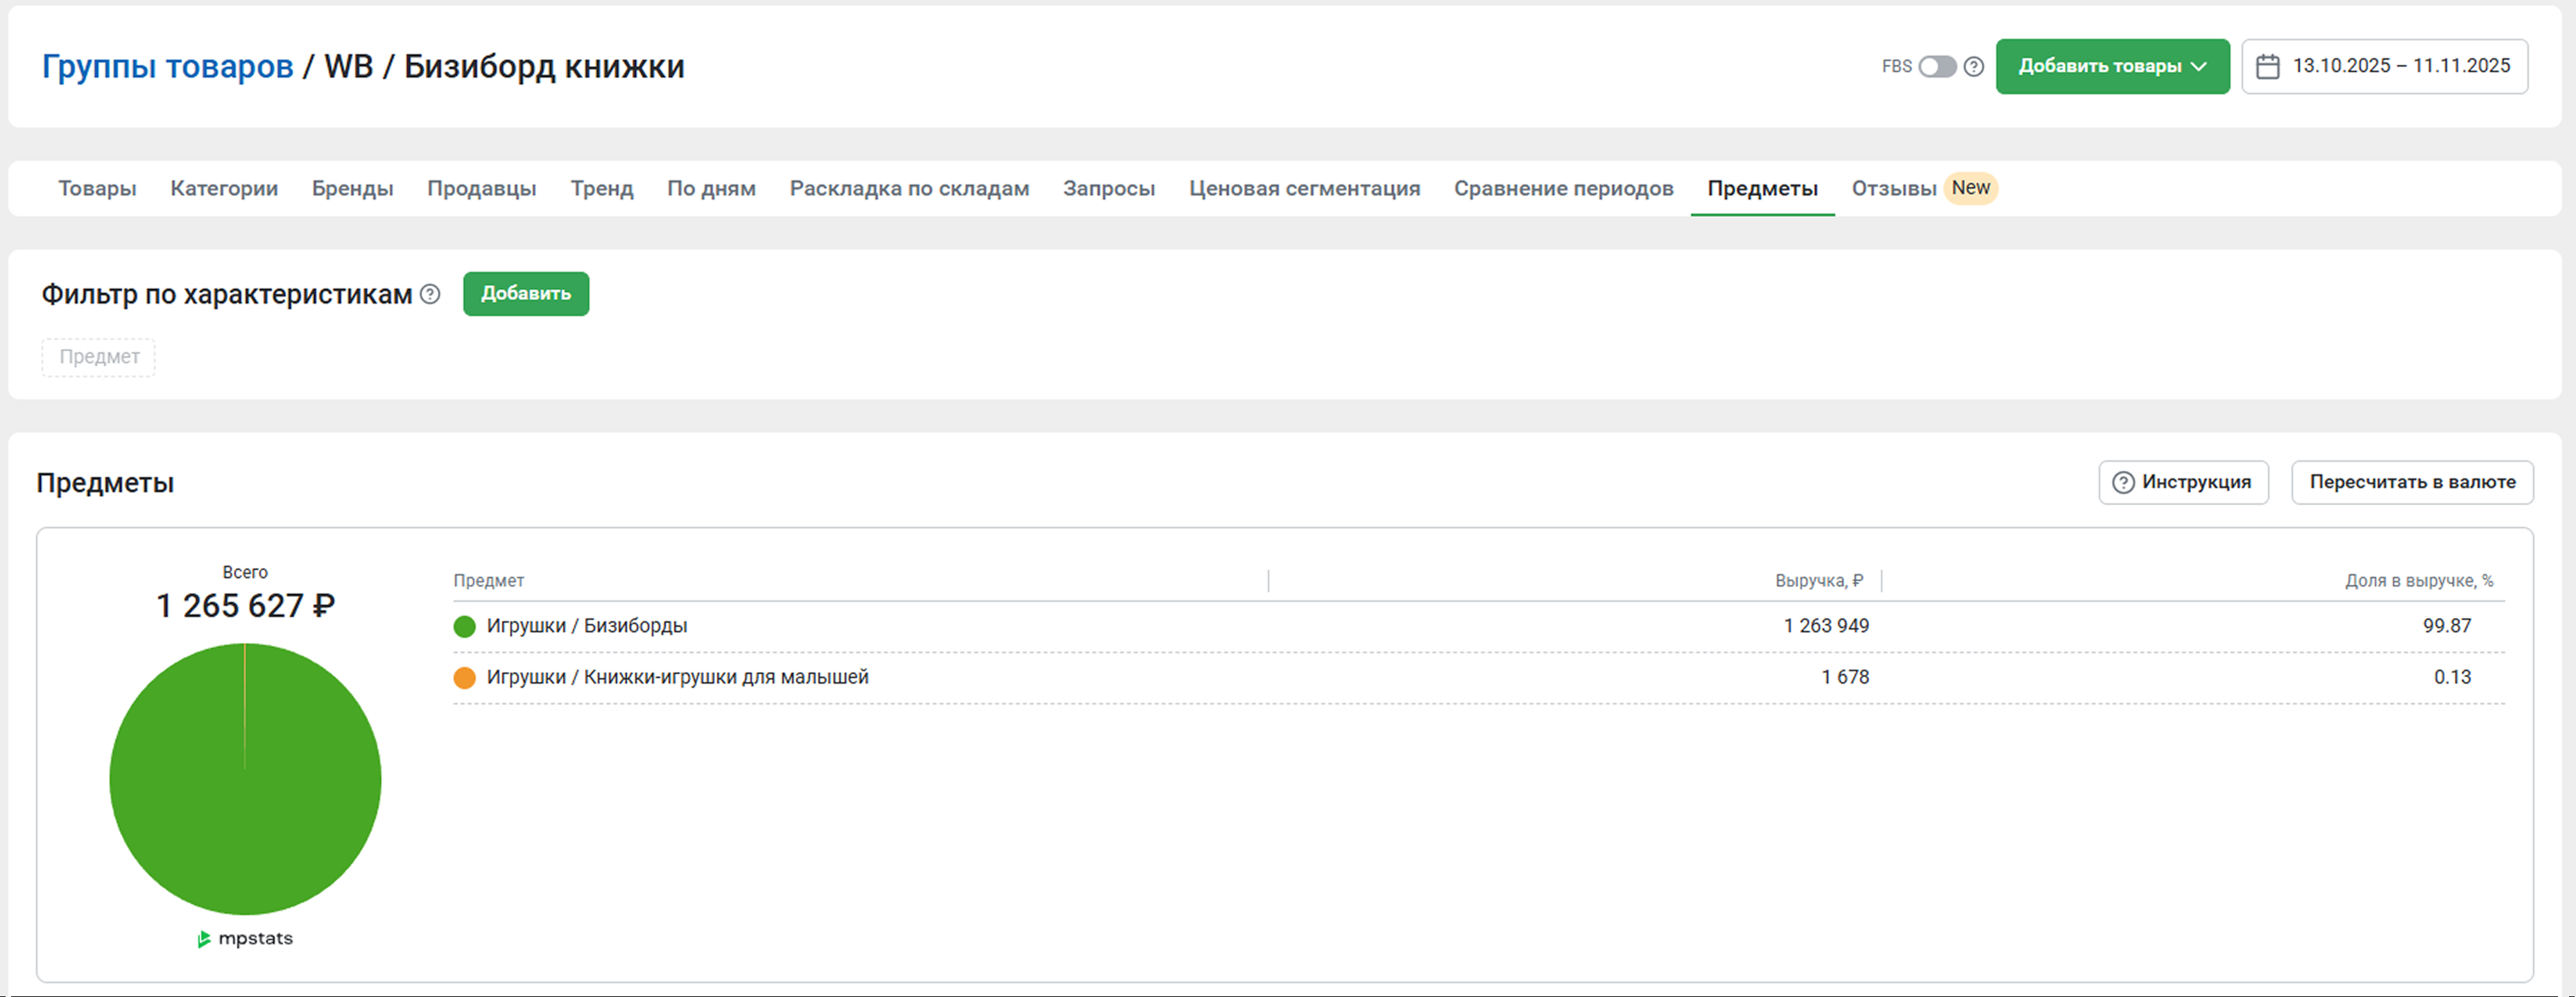Open the Инструкция button
The image size is (2576, 997).
coord(2183,483)
